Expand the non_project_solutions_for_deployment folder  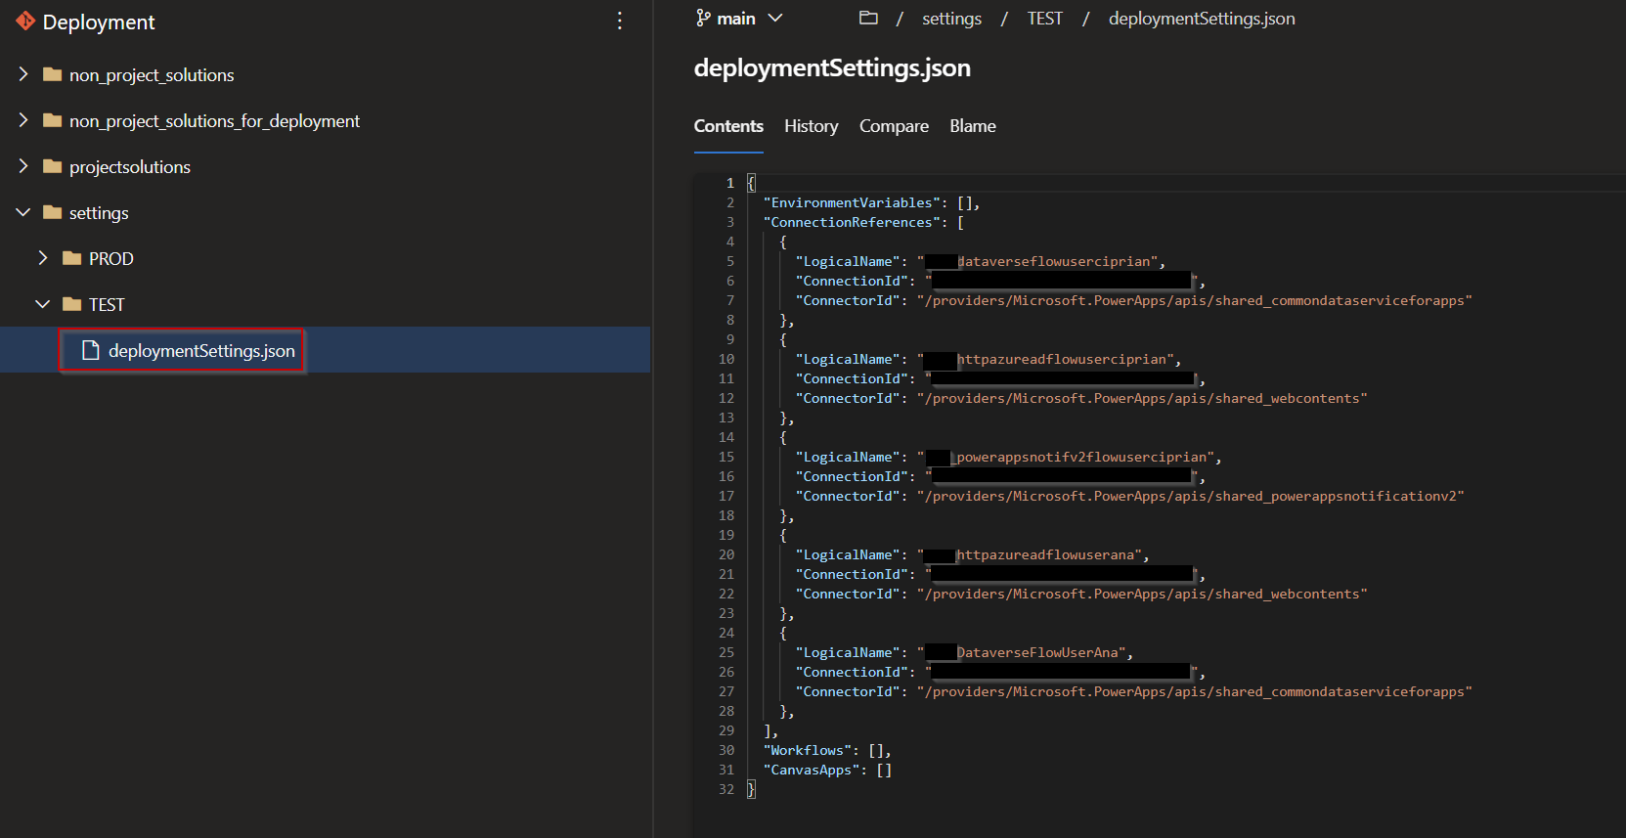[x=23, y=121]
